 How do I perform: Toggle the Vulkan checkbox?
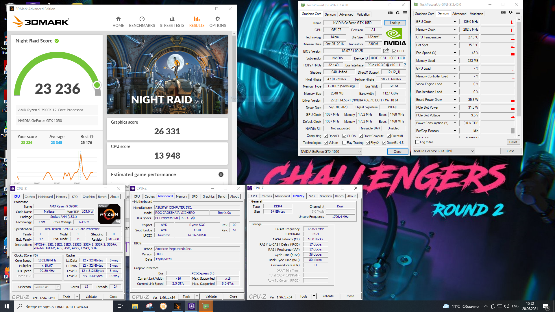coord(326,143)
